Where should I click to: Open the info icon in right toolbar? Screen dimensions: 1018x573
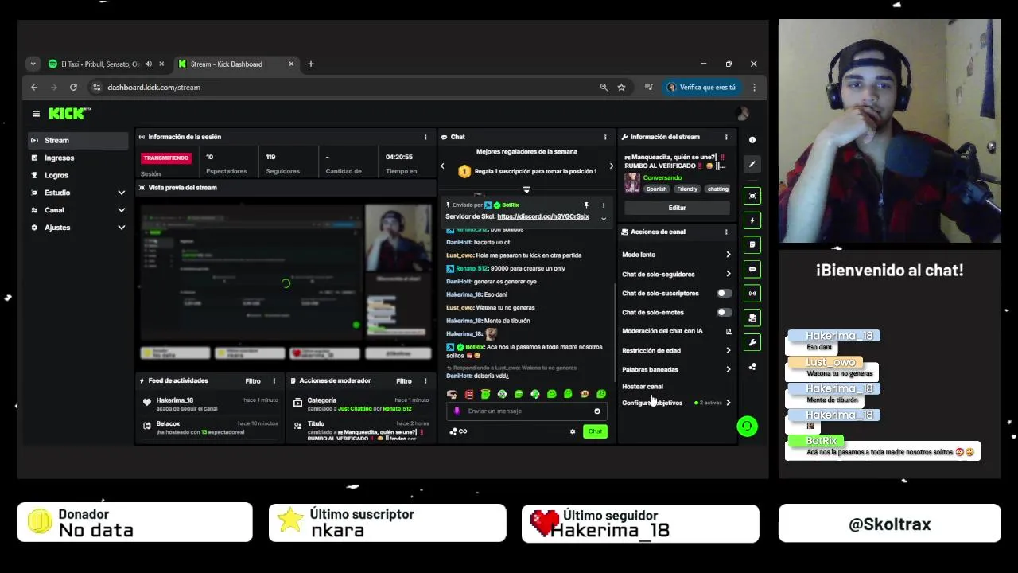point(752,140)
